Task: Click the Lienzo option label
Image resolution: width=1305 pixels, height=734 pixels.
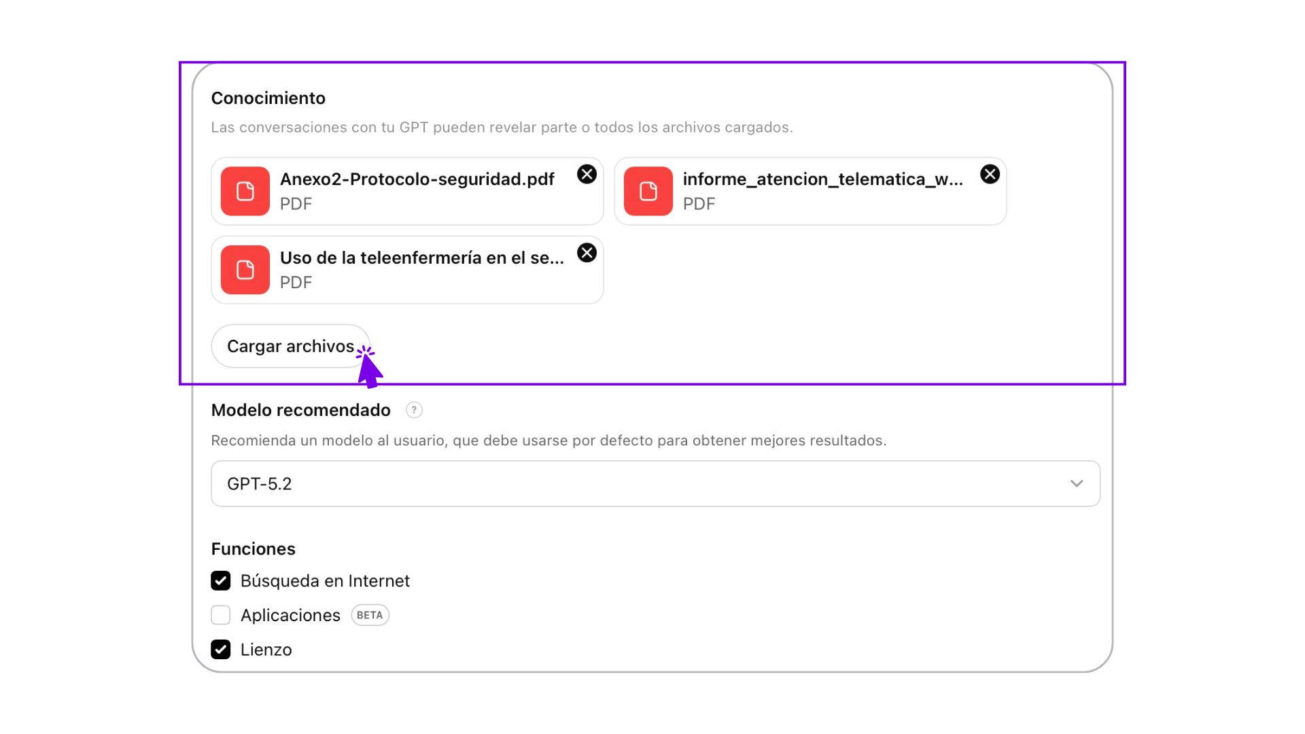Action: click(x=266, y=650)
